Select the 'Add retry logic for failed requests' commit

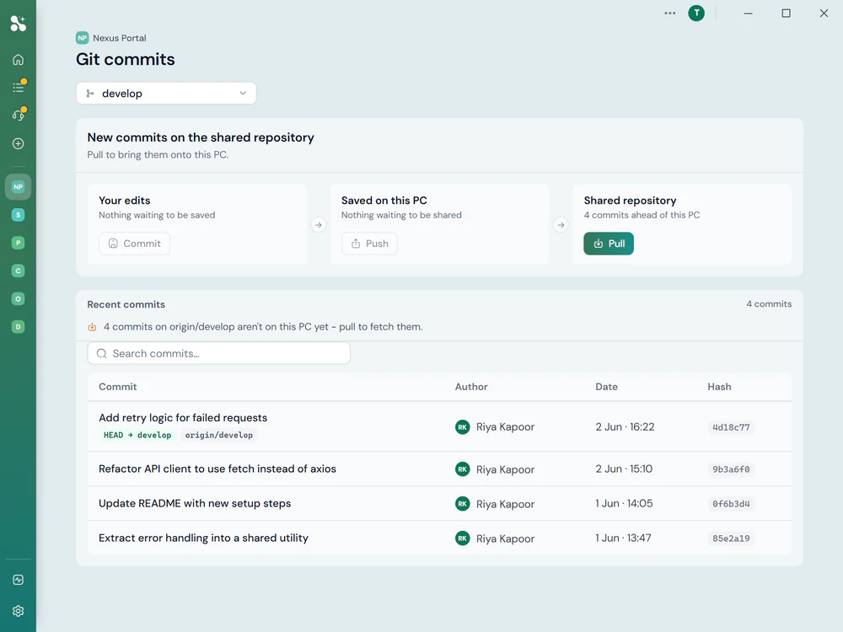point(440,426)
